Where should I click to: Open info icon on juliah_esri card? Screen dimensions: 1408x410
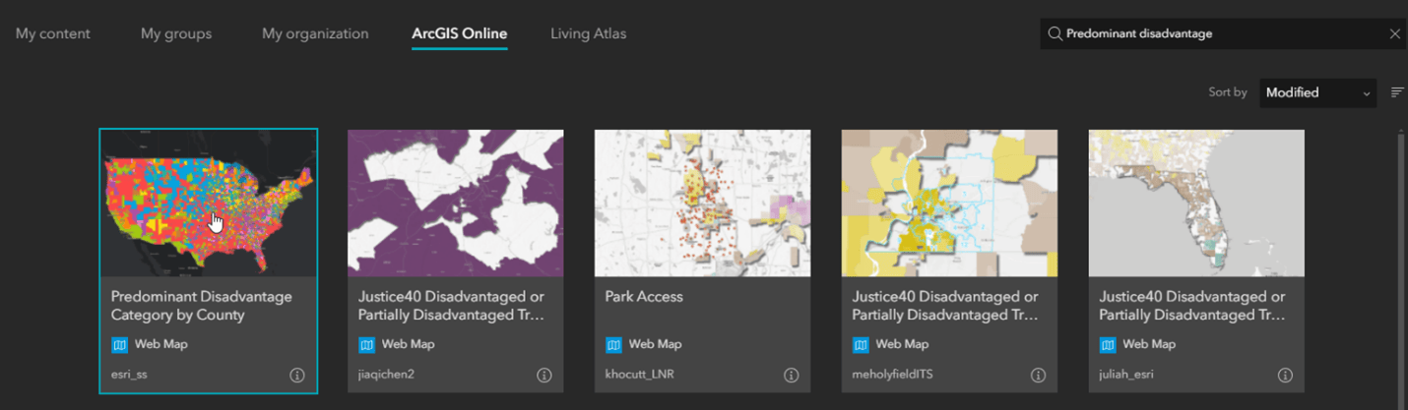[1285, 375]
